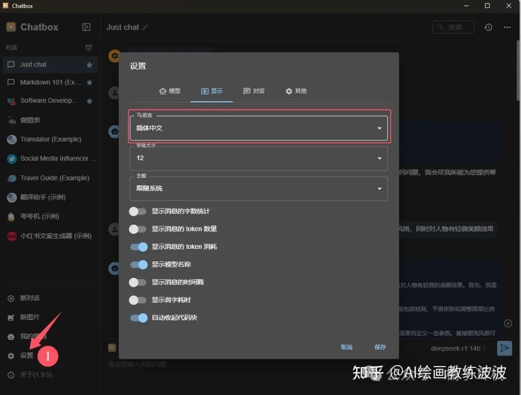Click the edit pencil next to Just chat title
This screenshot has width=521, height=395.
[x=145, y=27]
